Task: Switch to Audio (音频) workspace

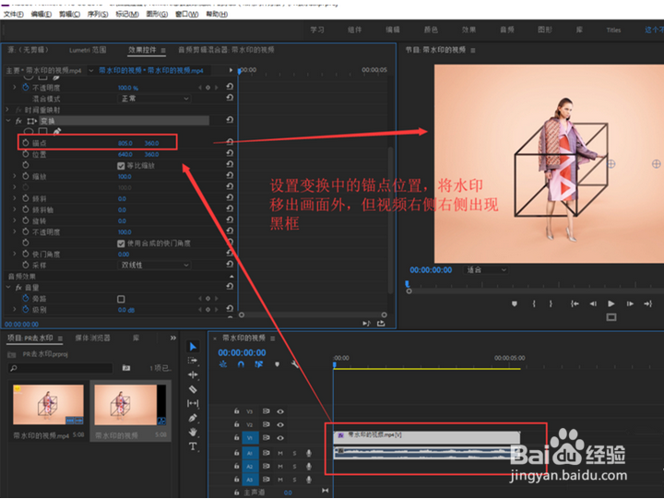Action: pos(506,30)
